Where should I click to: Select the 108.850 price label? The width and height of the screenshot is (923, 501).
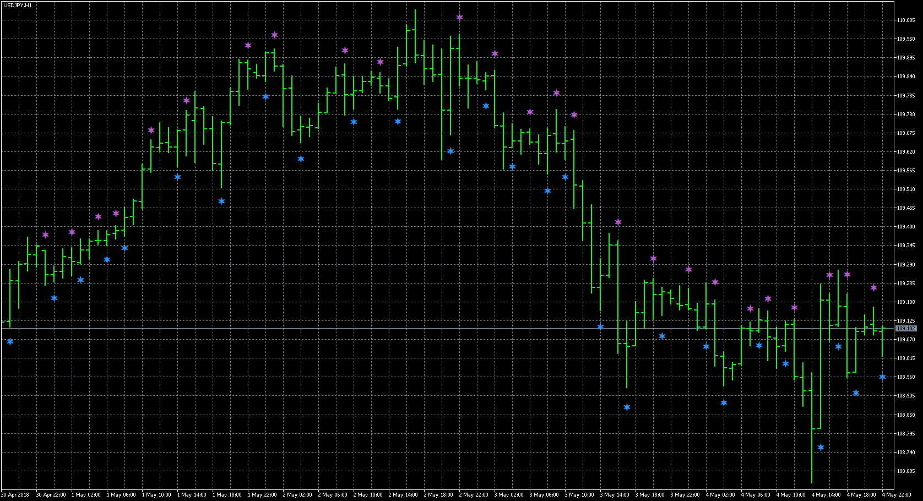click(906, 415)
